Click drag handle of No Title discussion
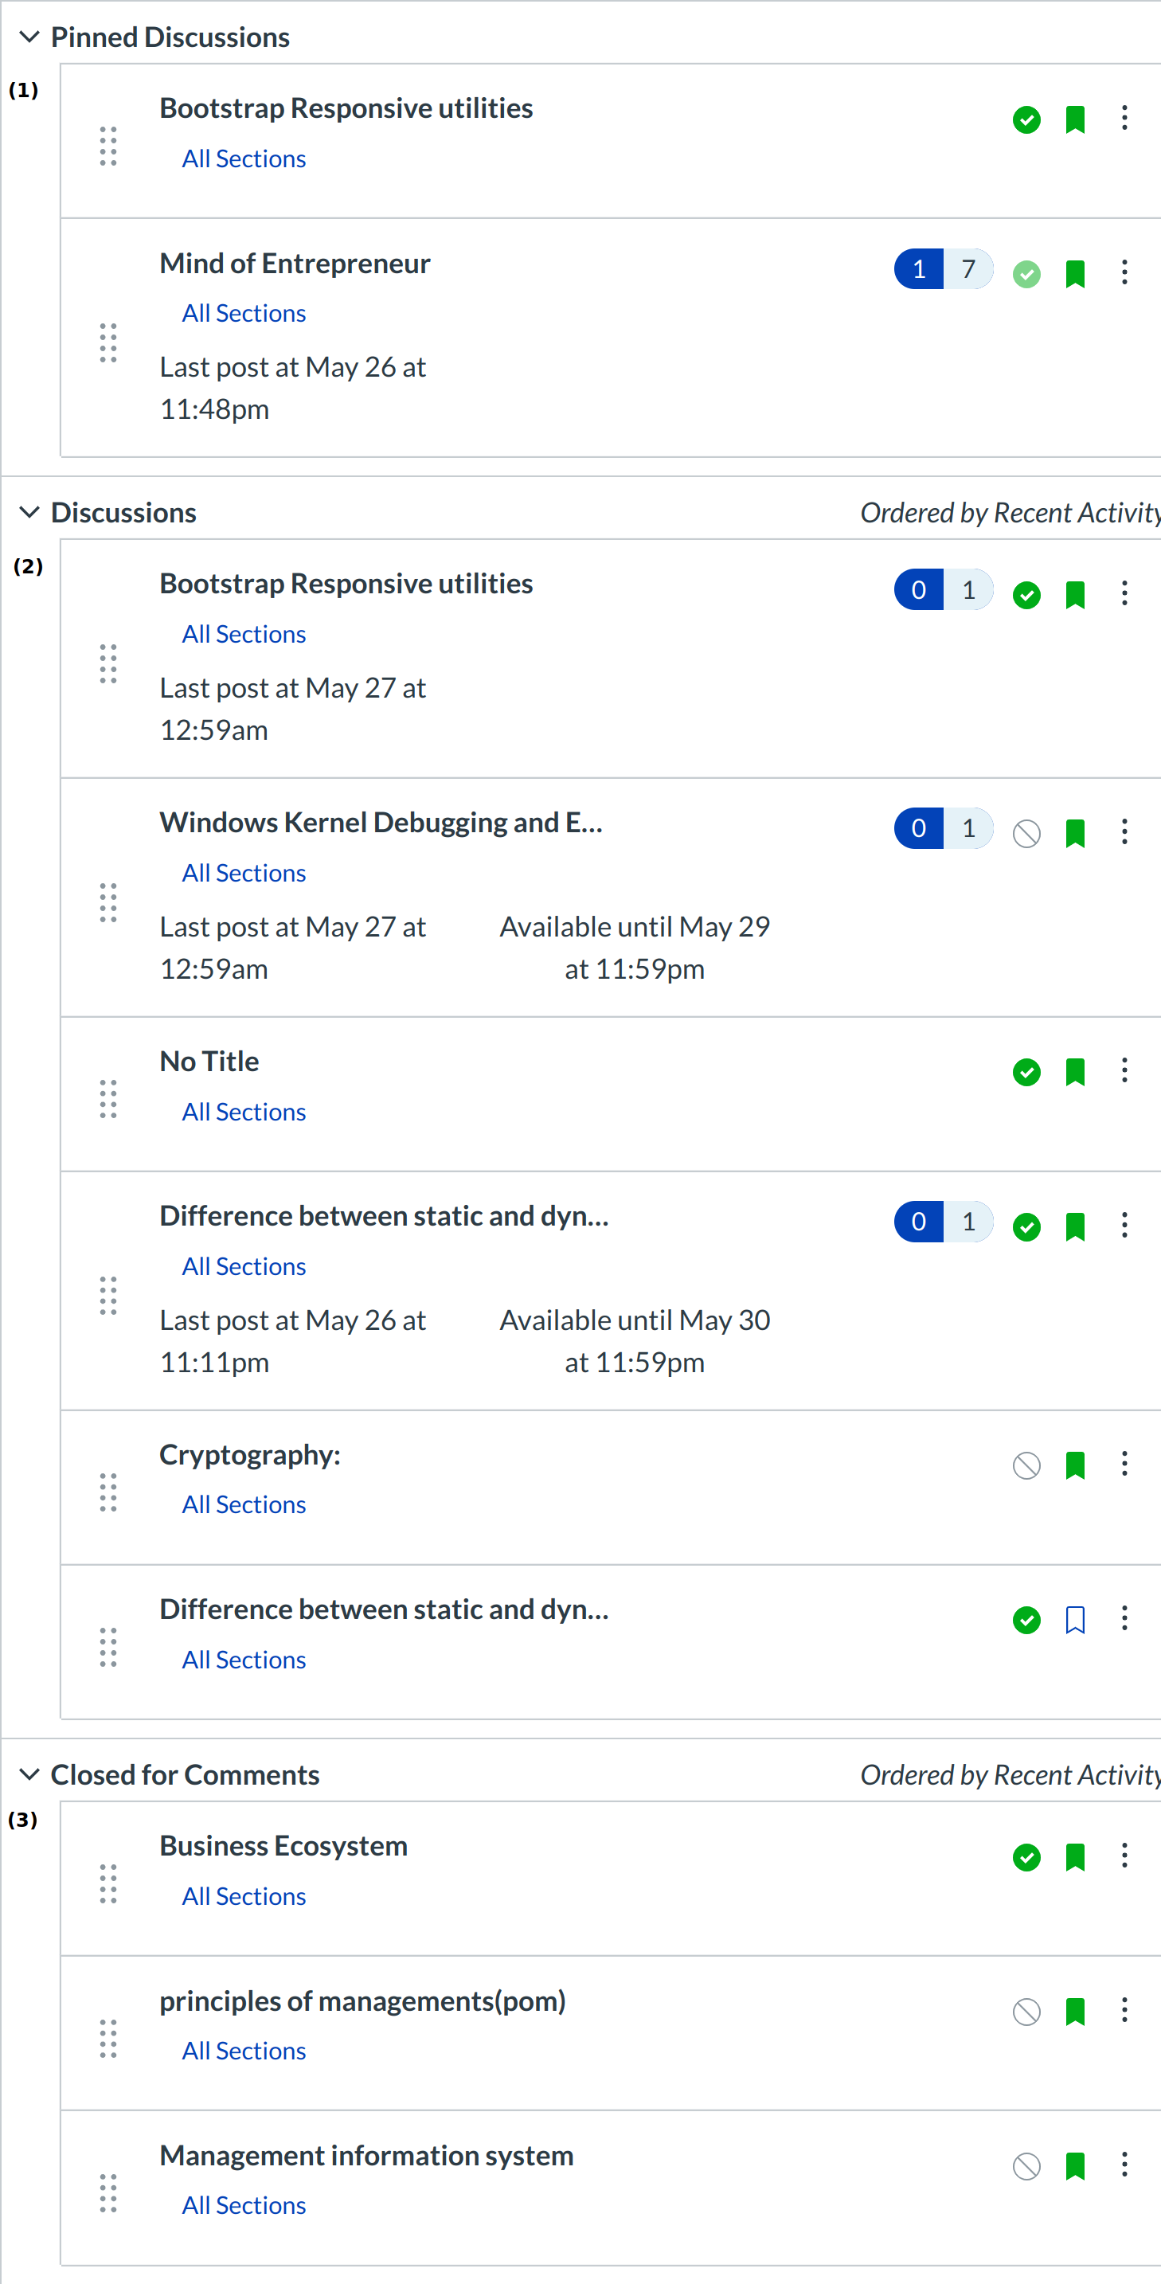Screen dimensions: 1161x2284 click(x=108, y=1098)
